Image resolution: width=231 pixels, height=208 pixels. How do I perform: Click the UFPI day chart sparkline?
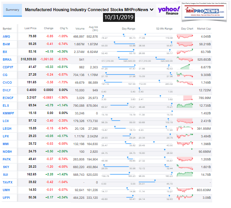click(185, 197)
